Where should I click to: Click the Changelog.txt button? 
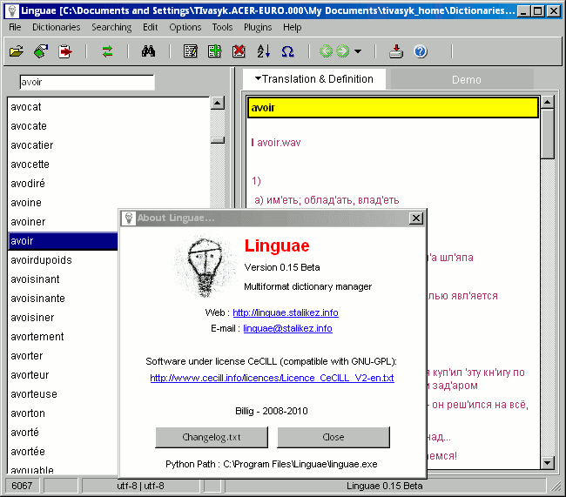pos(212,437)
